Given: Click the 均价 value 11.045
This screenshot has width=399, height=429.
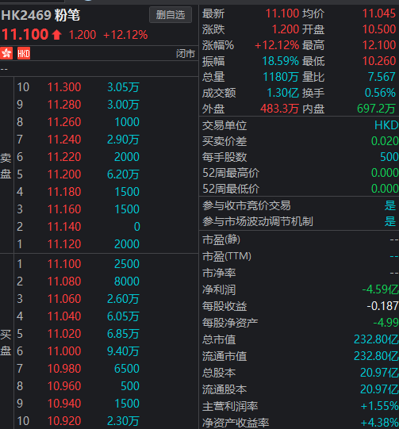Looking at the screenshot, I should 379,13.
